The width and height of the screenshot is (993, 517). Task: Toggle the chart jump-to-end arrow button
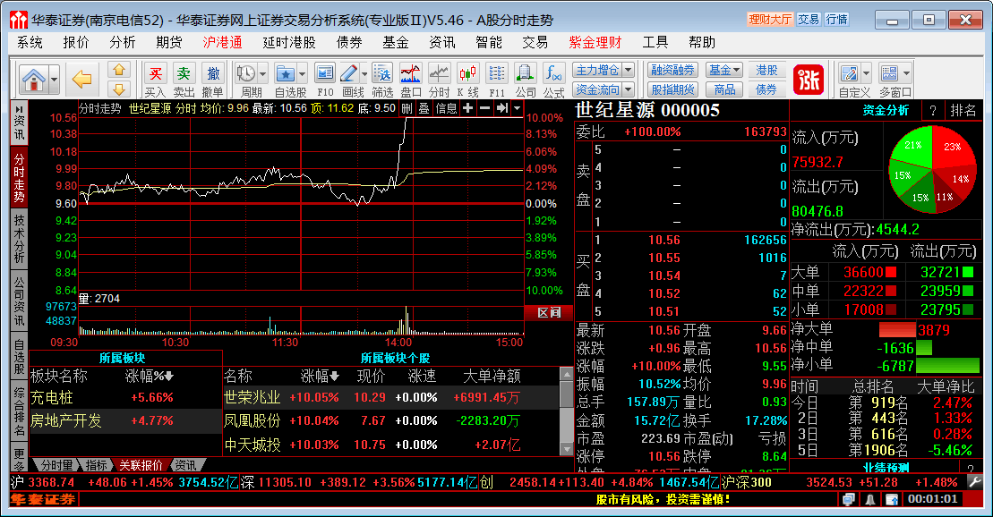point(501,108)
